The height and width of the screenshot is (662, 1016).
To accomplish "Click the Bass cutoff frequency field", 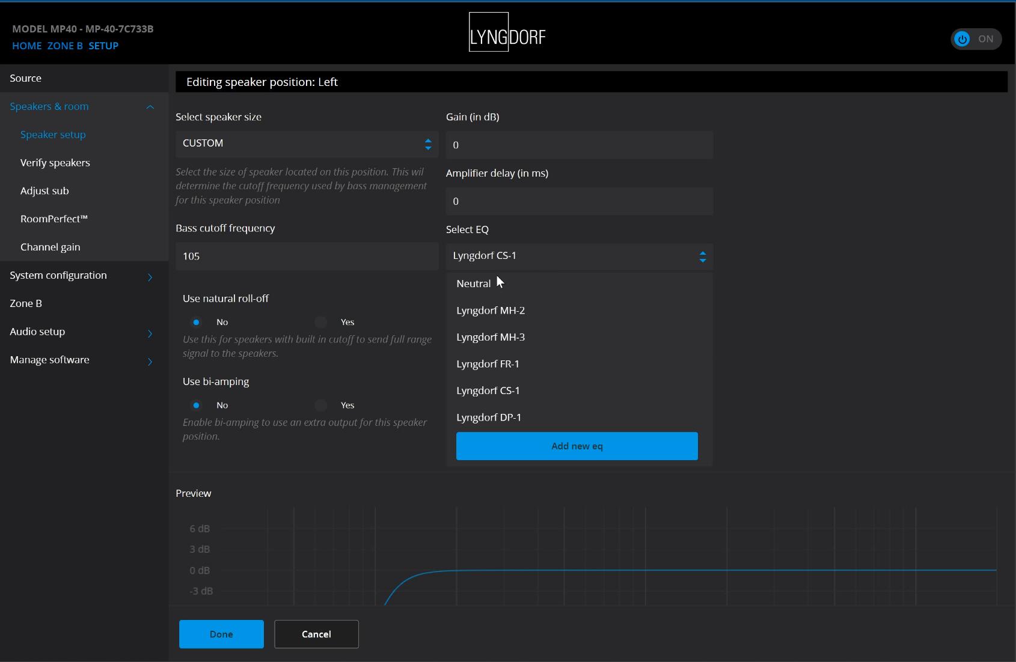I will click(x=307, y=257).
